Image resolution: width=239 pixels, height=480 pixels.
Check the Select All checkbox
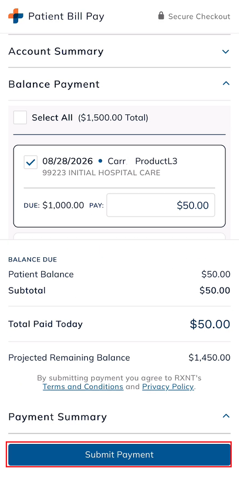[20, 118]
